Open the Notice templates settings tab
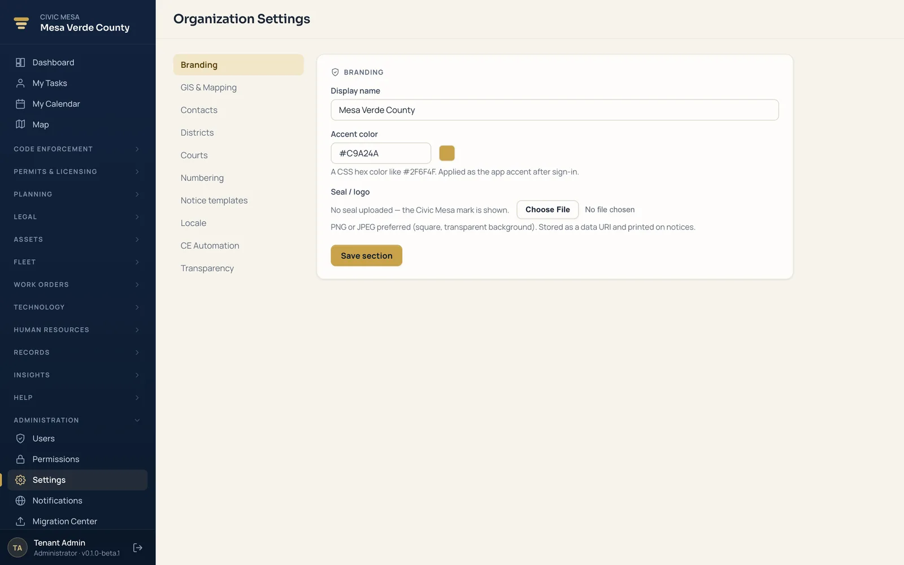 pos(238,201)
